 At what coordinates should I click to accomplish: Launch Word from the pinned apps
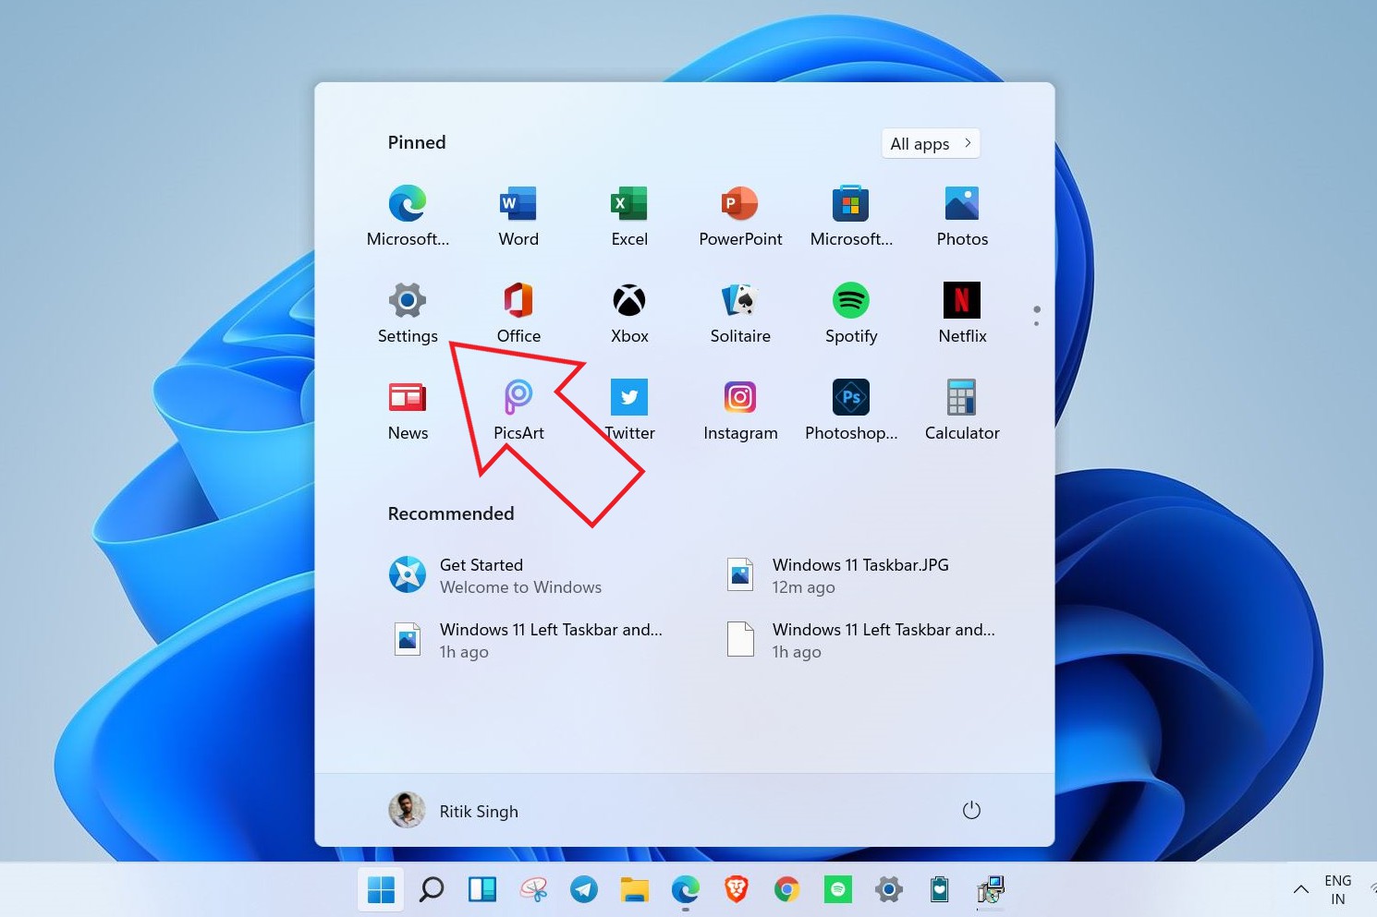518,216
